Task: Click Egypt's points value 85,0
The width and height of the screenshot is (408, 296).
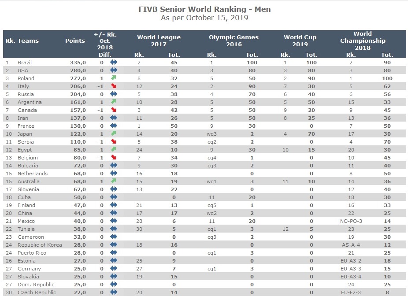Action: [80, 150]
